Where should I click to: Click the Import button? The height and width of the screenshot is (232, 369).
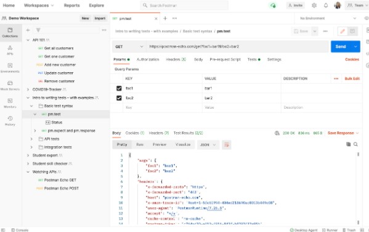(x=100, y=18)
